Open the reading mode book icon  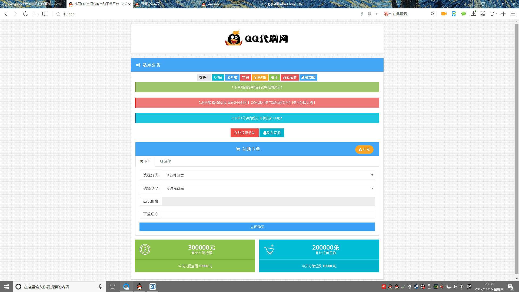45,14
